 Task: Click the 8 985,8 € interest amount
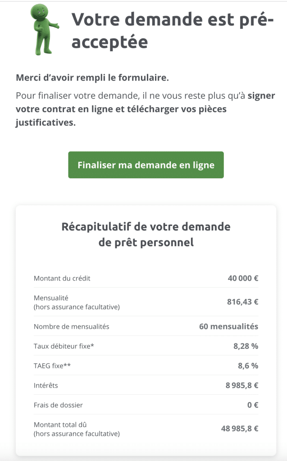coord(242,385)
